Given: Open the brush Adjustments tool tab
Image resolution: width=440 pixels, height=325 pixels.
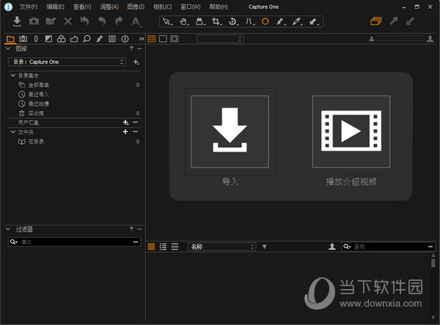Looking at the screenshot, I should click(x=99, y=39).
